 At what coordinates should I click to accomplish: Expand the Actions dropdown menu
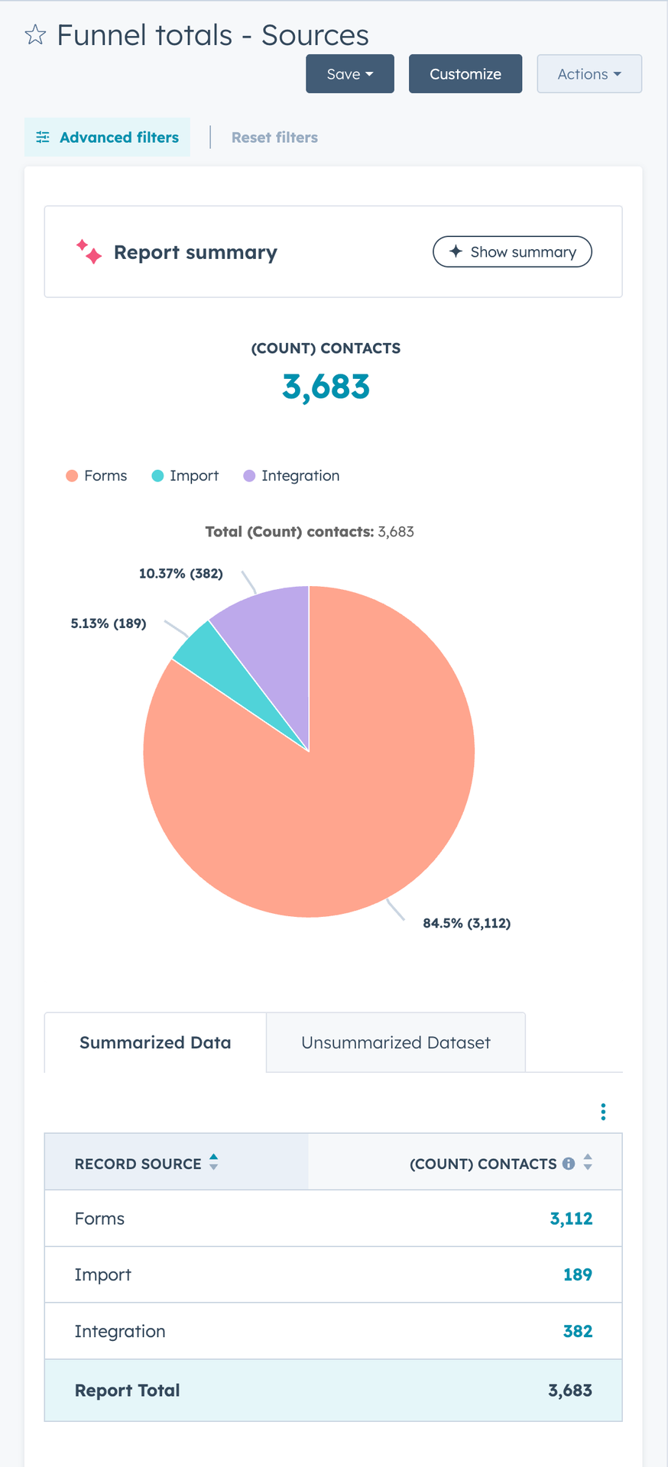click(589, 74)
